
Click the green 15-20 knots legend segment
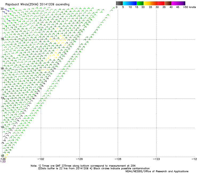(x=140, y=3)
